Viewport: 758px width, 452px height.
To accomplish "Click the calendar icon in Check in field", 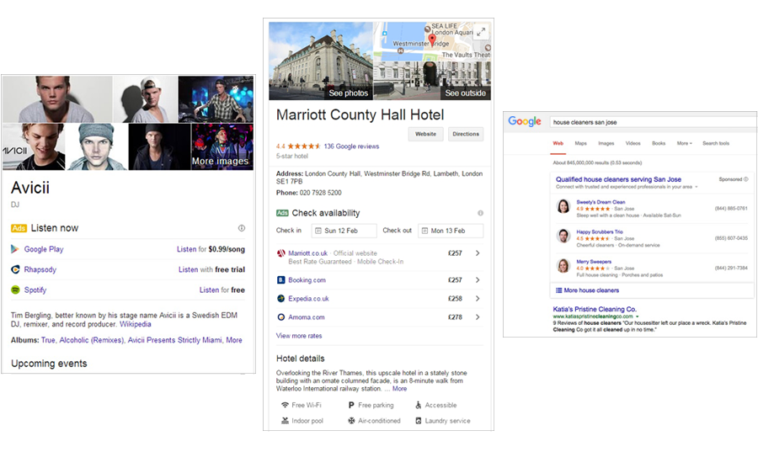I will [318, 231].
